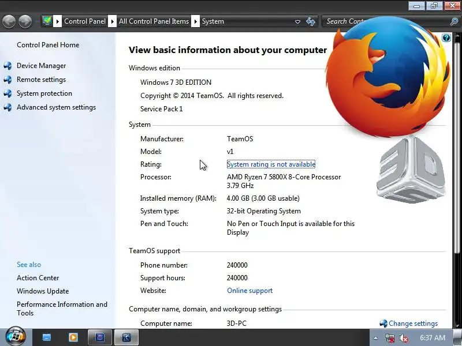Click the network tray icon
This screenshot has height=346, width=462.
[389, 338]
